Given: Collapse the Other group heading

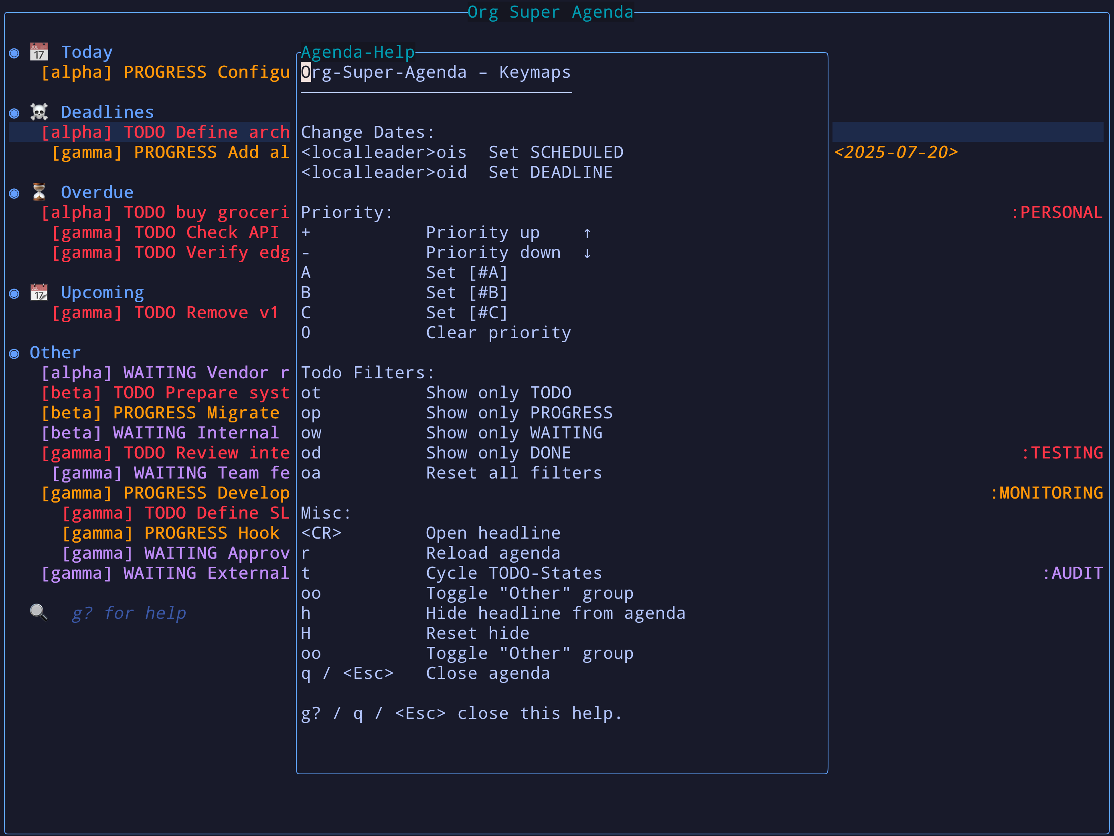Looking at the screenshot, I should [55, 352].
